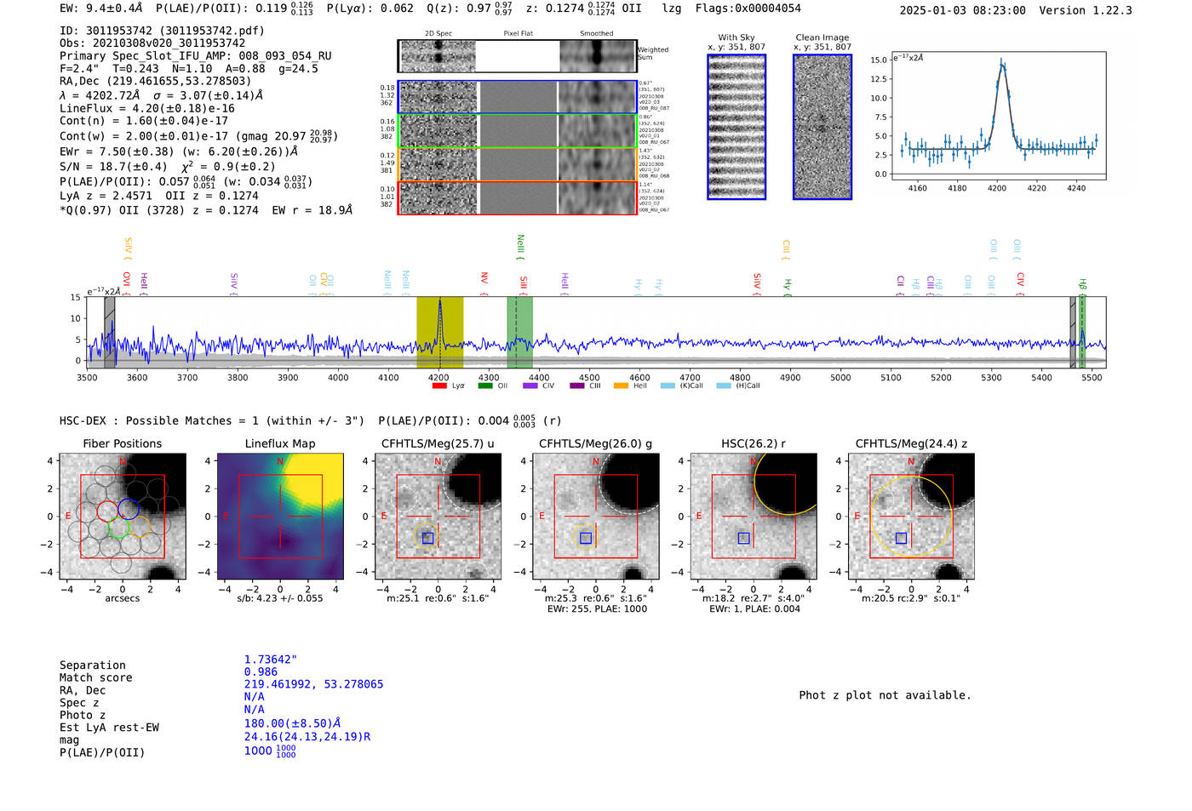Click the Version 1.22.3 label
1192x811 pixels.
(x=1086, y=10)
